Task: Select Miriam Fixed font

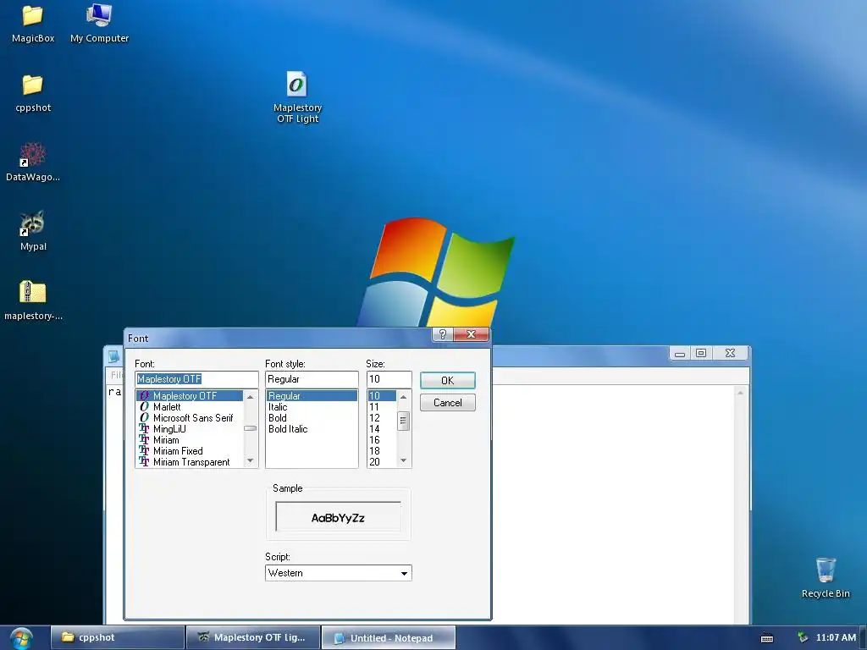Action: pos(190,451)
